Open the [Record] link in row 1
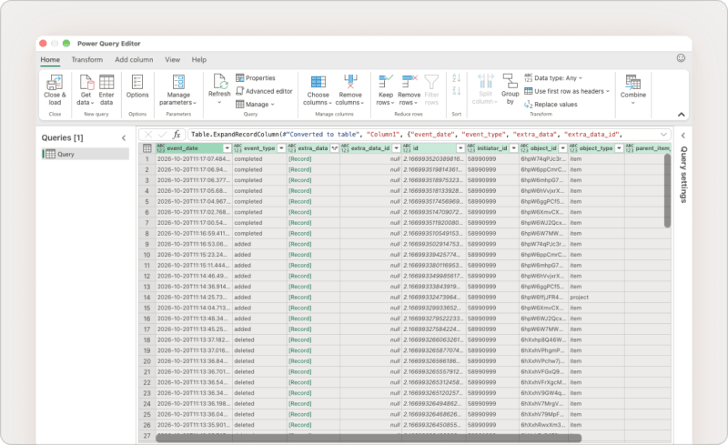Screen dimensions: 728x445 coord(300,159)
